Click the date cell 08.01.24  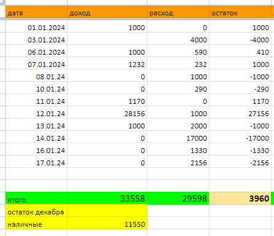(x=36, y=76)
